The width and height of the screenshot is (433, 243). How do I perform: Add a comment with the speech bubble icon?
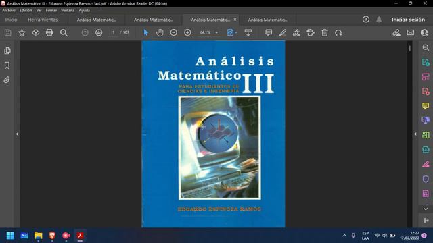point(269,32)
